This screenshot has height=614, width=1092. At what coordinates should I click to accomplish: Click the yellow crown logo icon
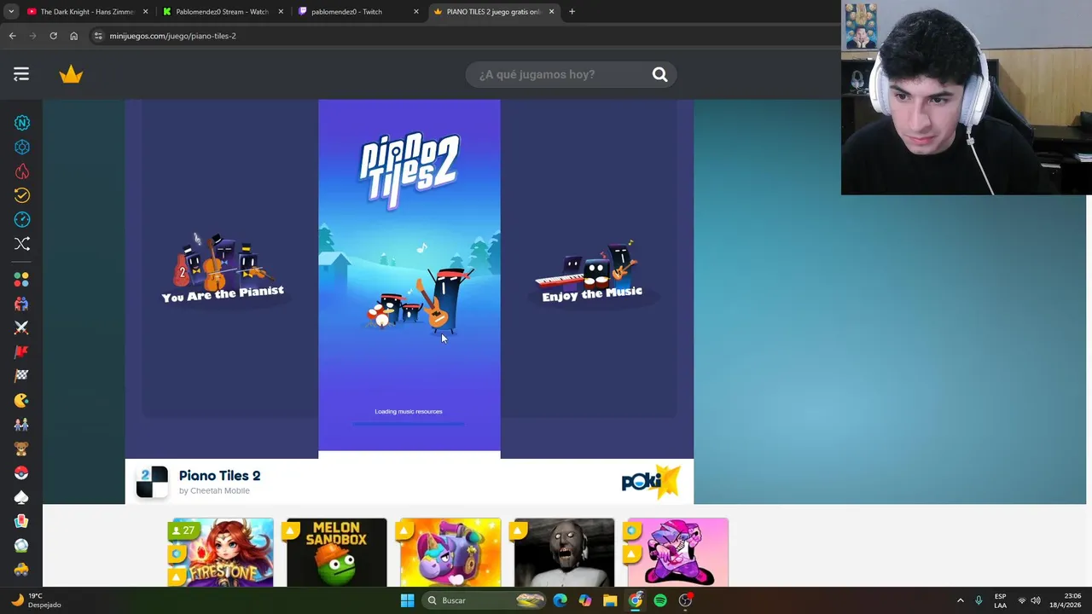[71, 74]
